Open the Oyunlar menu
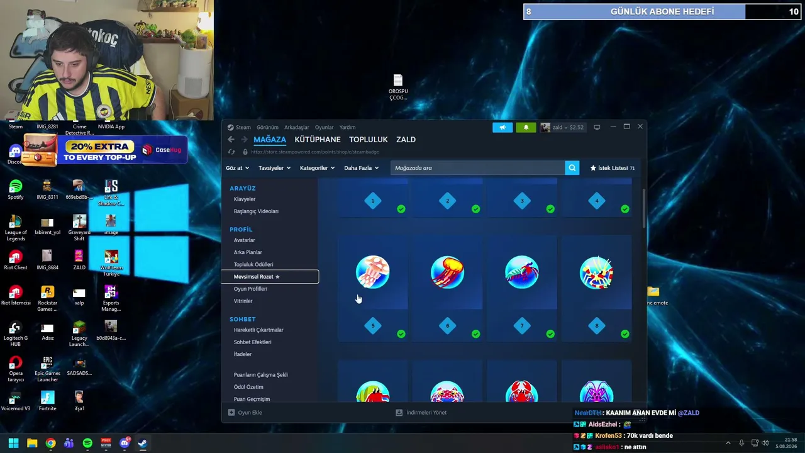Viewport: 805px width, 453px height. point(325,127)
